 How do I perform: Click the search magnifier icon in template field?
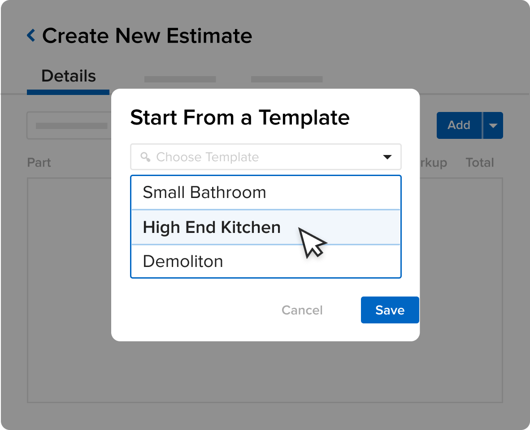(145, 157)
